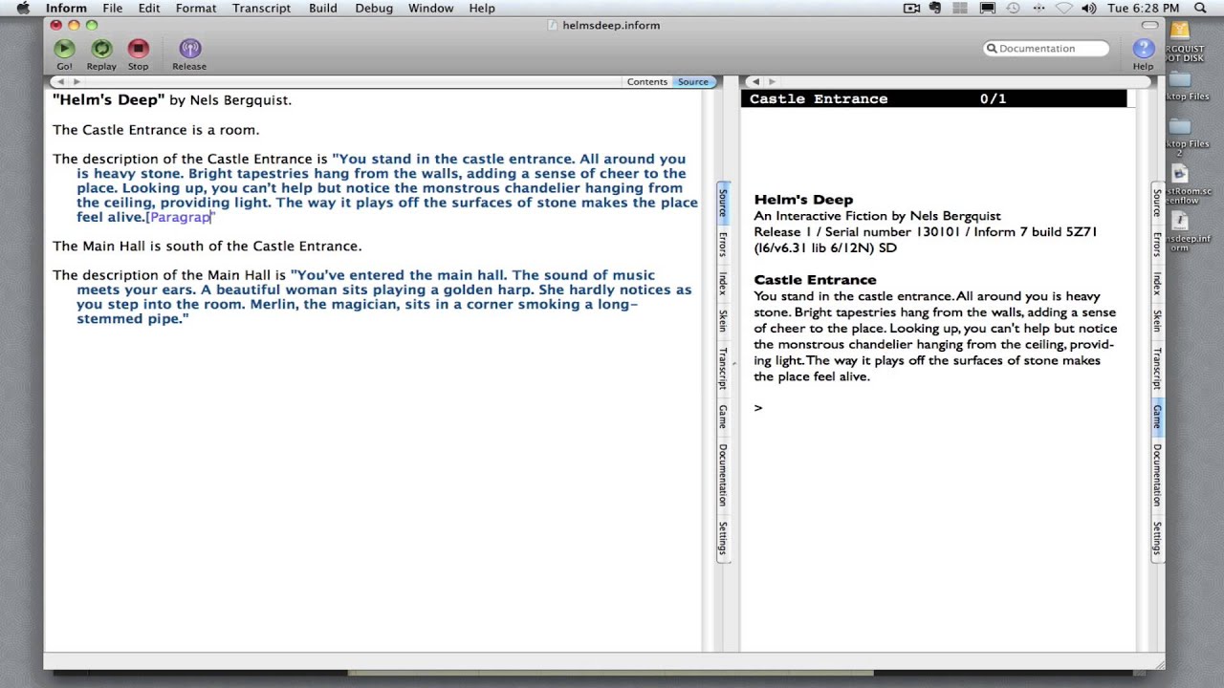Open the Window menu

[x=431, y=8]
